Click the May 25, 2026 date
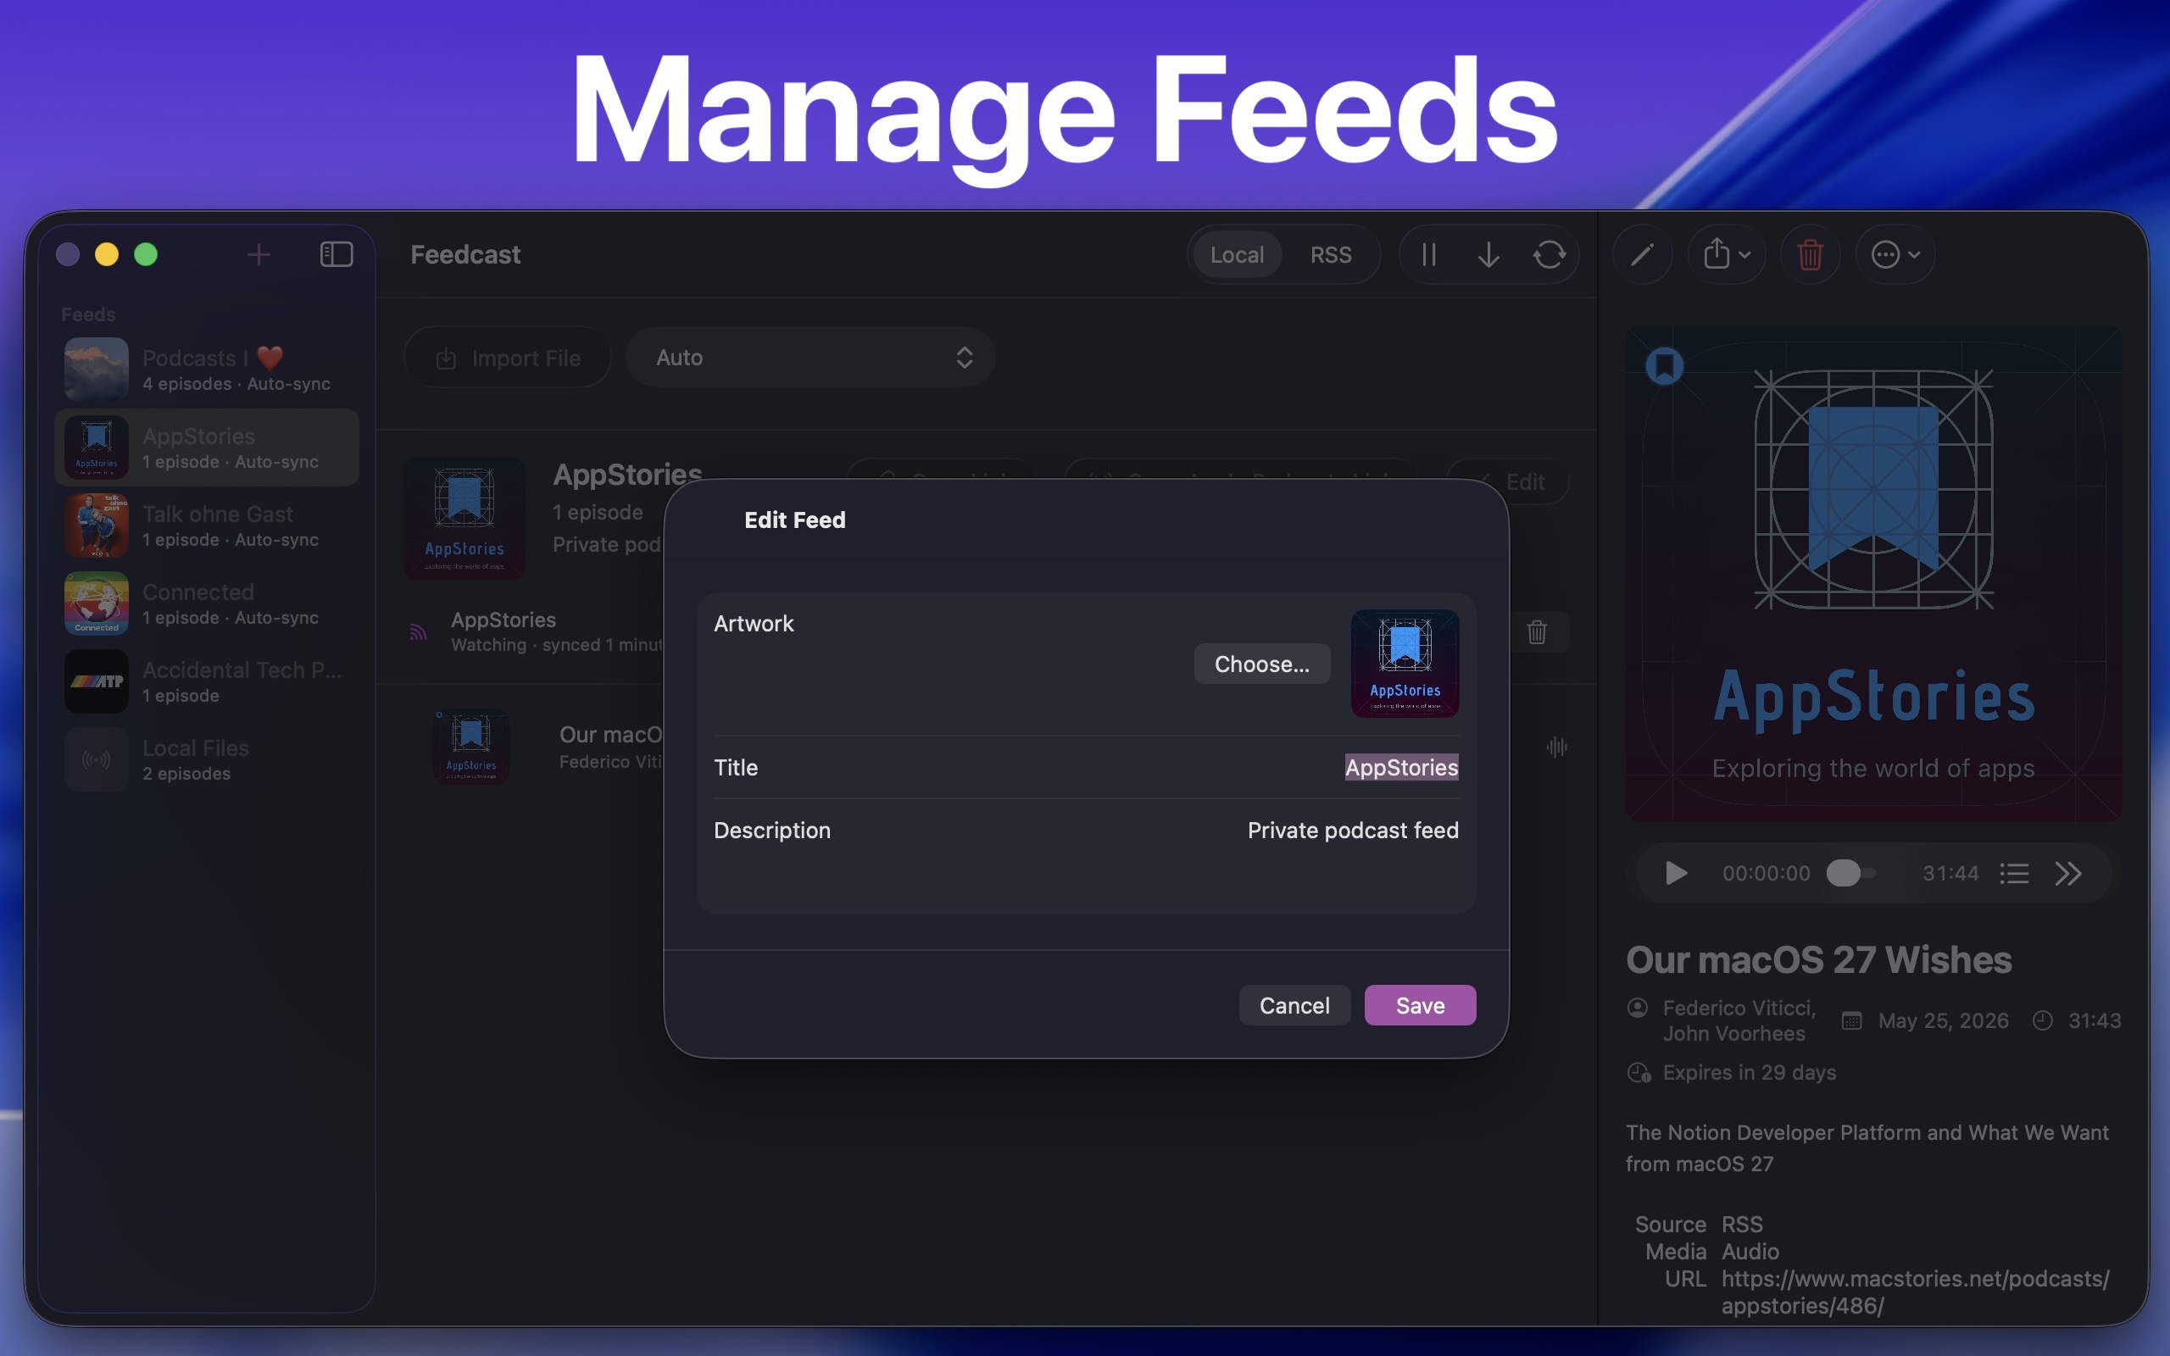 tap(1943, 1020)
